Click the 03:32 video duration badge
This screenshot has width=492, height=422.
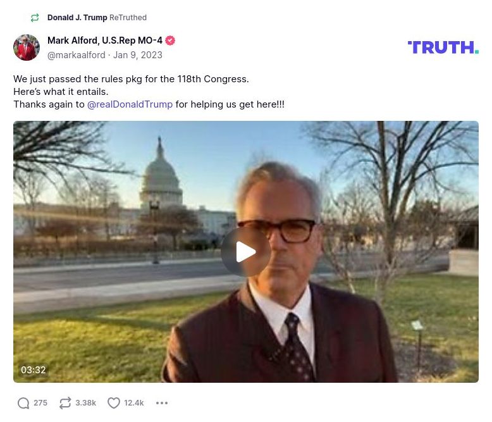[x=33, y=370]
